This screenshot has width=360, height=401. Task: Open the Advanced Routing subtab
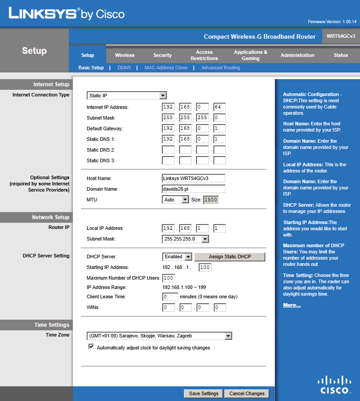coord(220,68)
